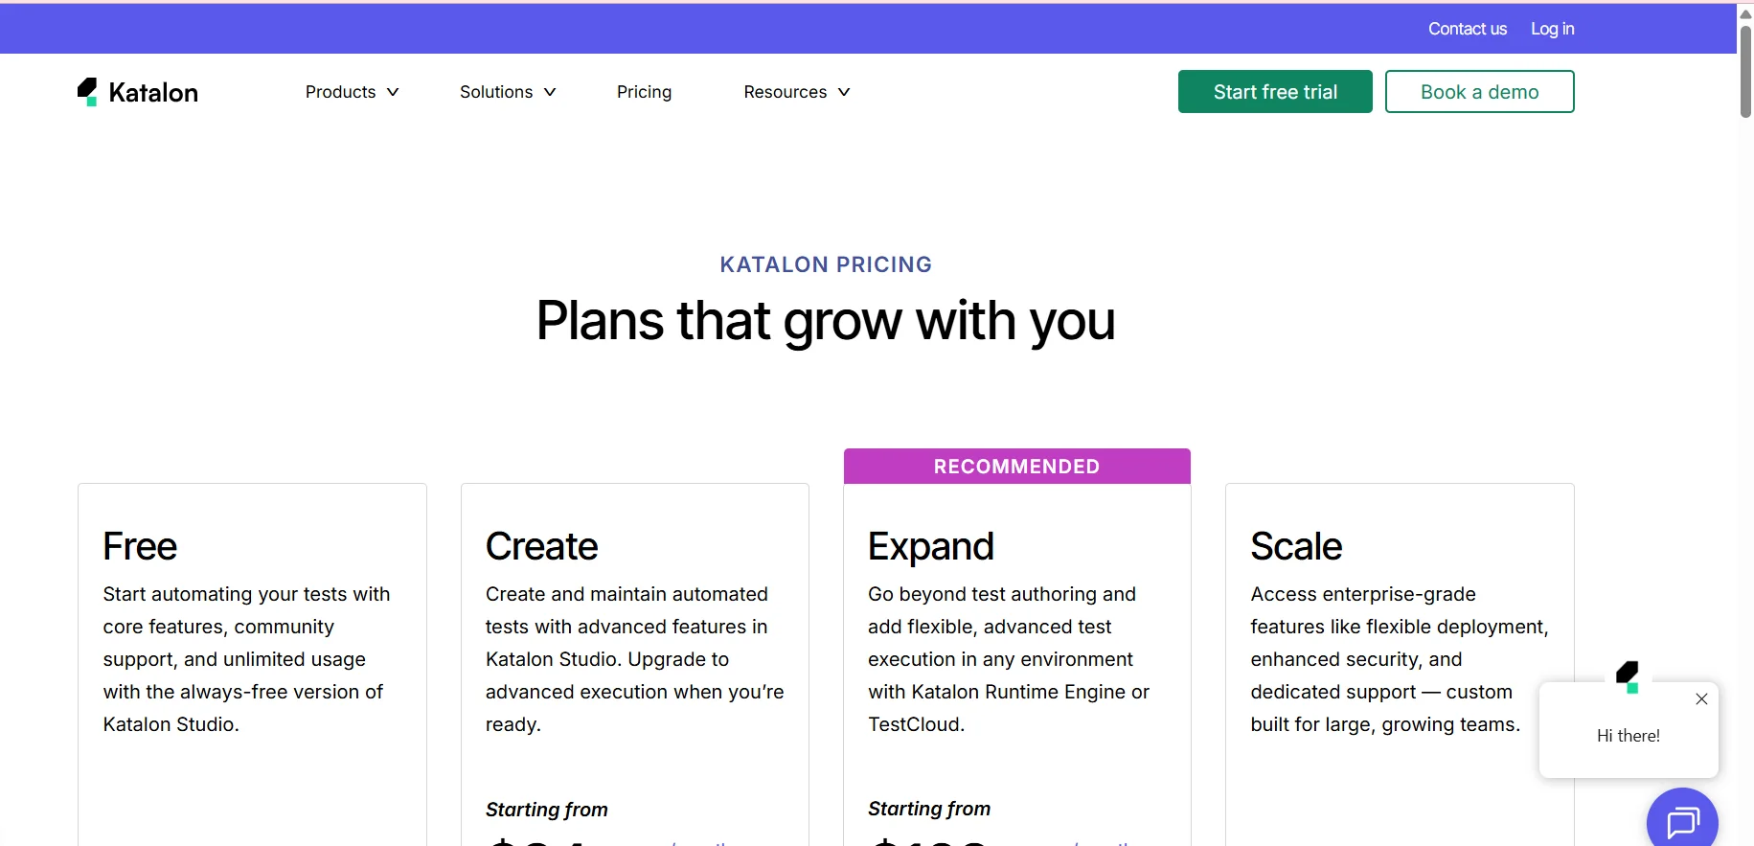Click the Katalon avatar above chat popup
1754x846 pixels.
coord(1628,676)
